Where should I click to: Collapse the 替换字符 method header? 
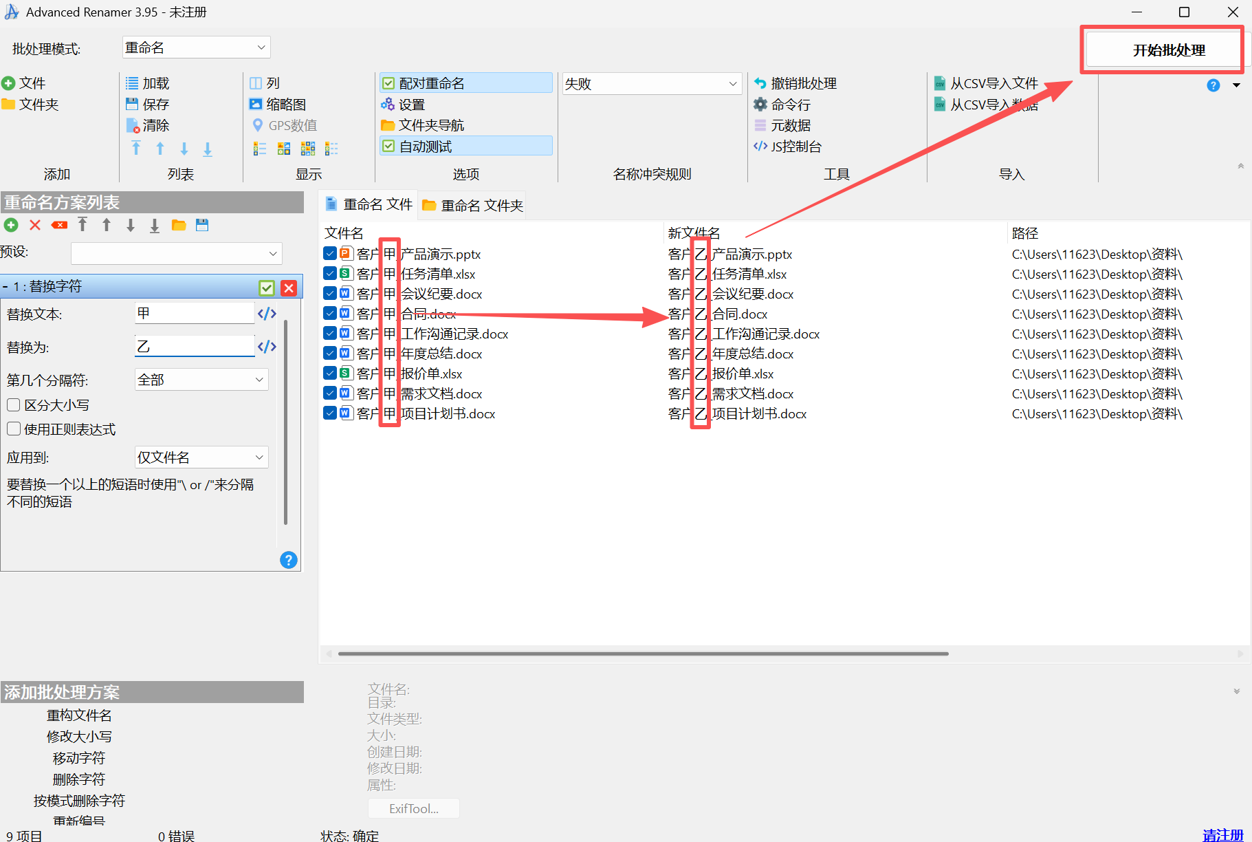click(x=6, y=287)
